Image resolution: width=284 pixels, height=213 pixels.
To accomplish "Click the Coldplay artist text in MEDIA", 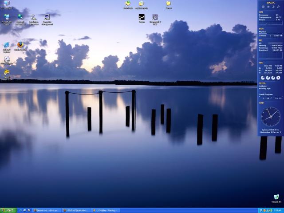I will [x=263, y=86].
